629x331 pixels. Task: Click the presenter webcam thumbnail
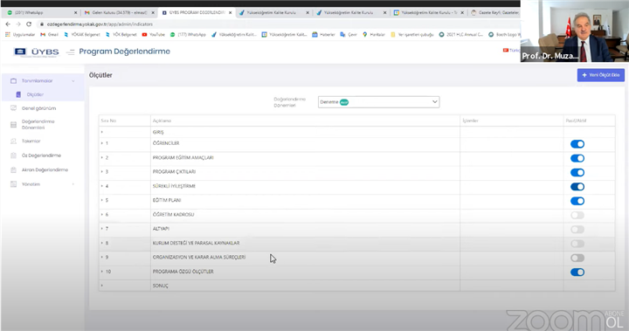click(x=575, y=31)
